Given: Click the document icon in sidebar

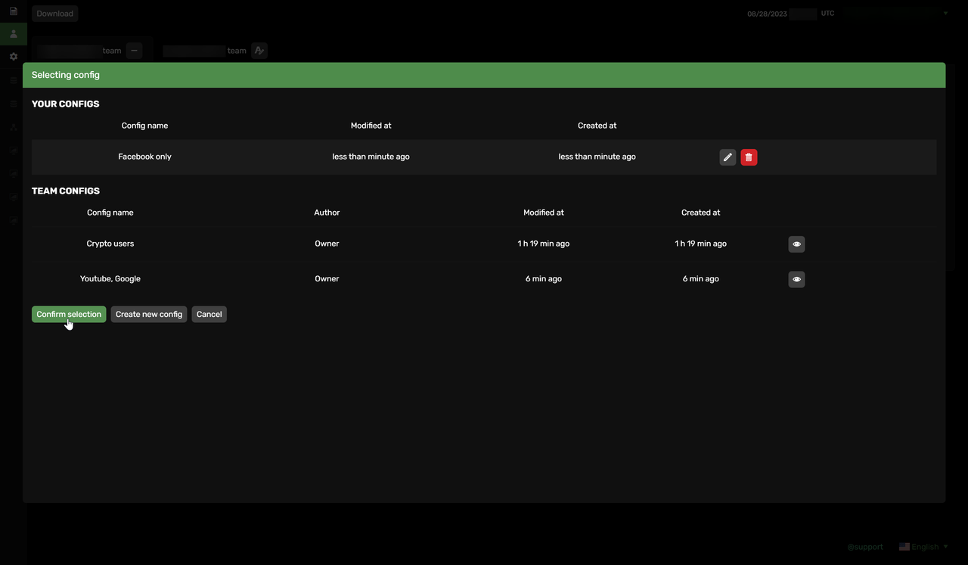Looking at the screenshot, I should 14,11.
